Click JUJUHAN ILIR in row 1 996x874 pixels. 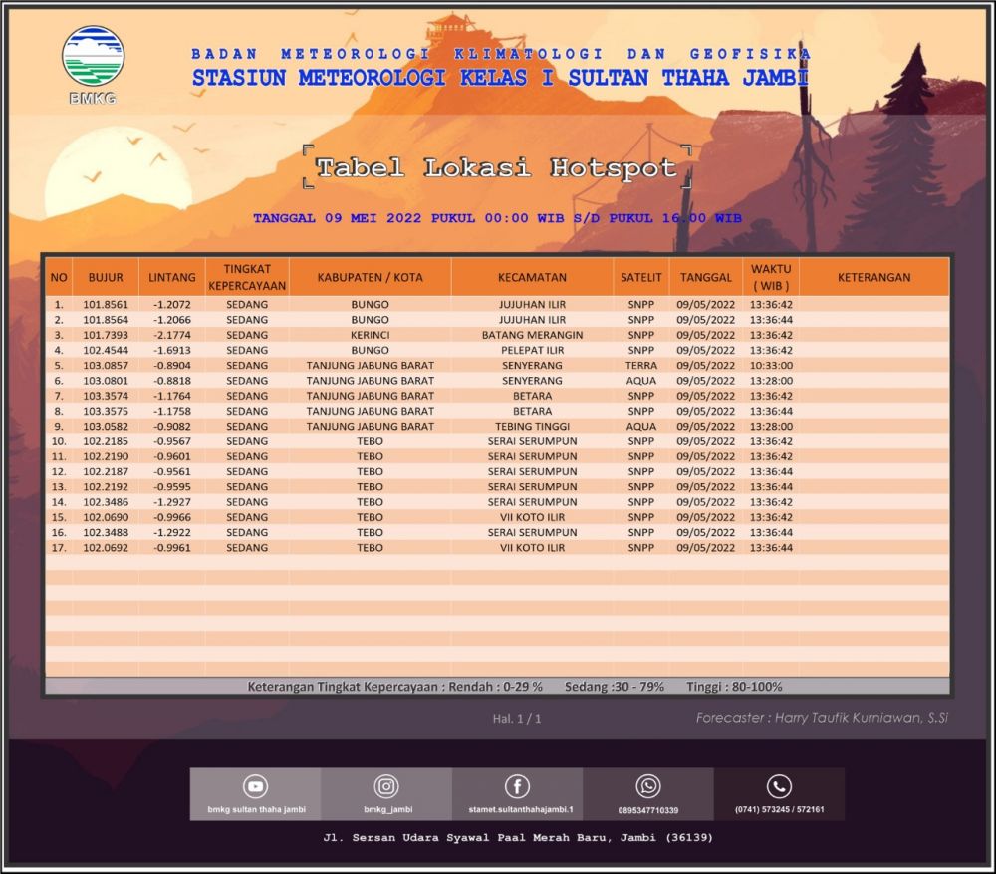pyautogui.click(x=532, y=305)
